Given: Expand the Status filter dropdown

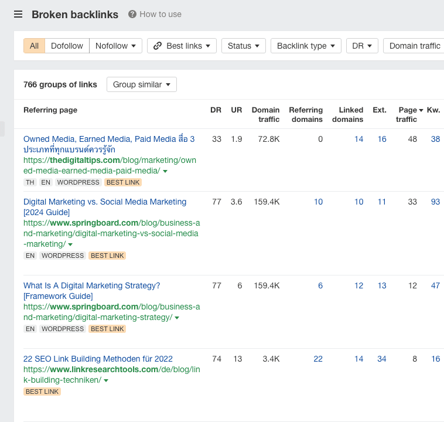Looking at the screenshot, I should pyautogui.click(x=243, y=46).
